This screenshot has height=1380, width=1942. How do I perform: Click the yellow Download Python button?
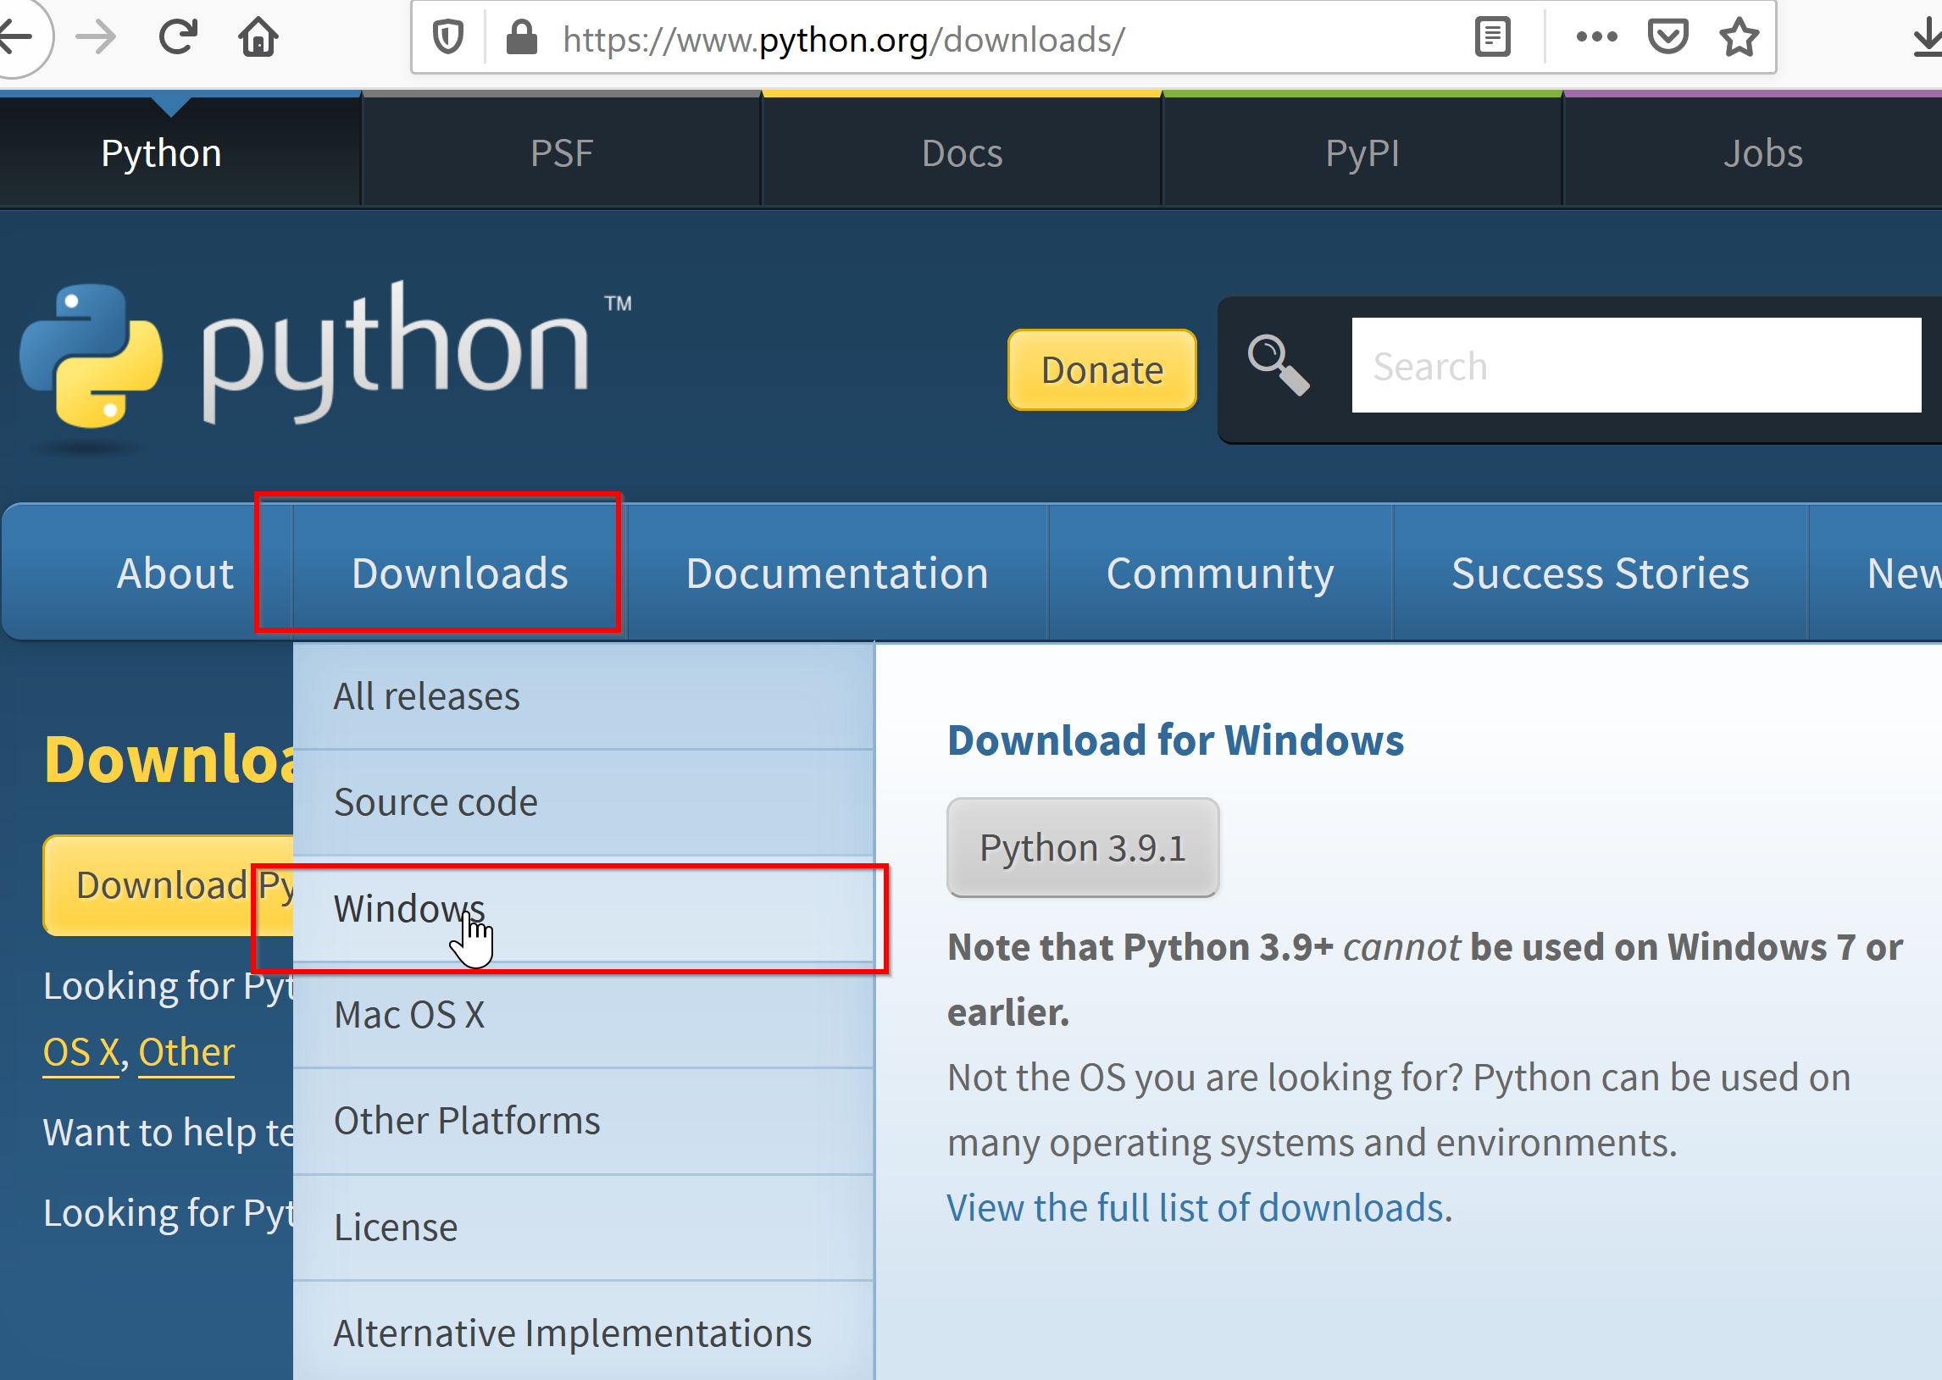coord(169,885)
